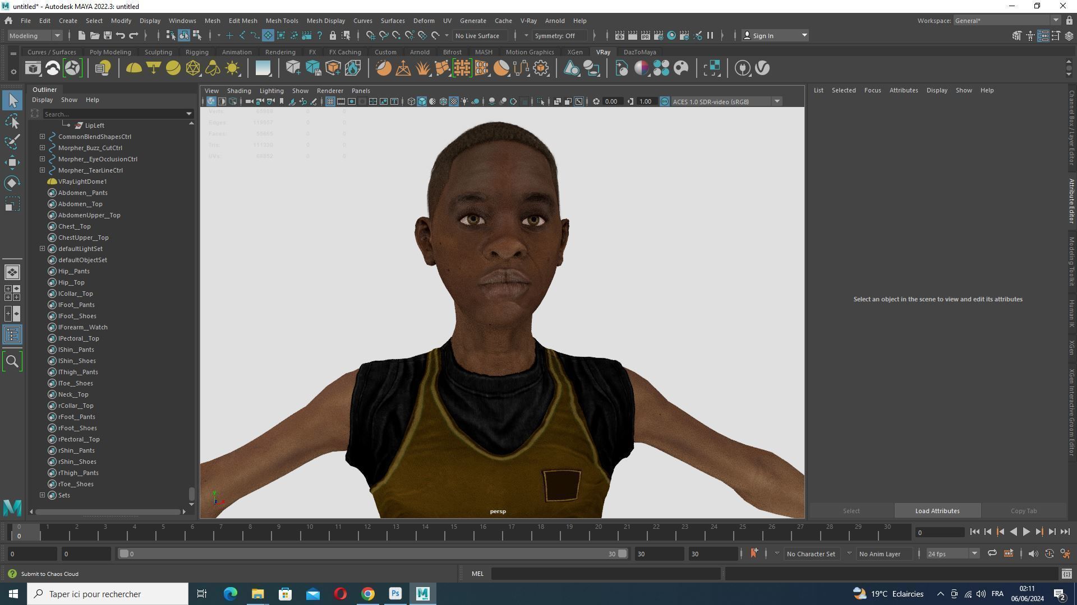Open Photoshop from the taskbar
This screenshot has width=1077, height=605.
[395, 594]
